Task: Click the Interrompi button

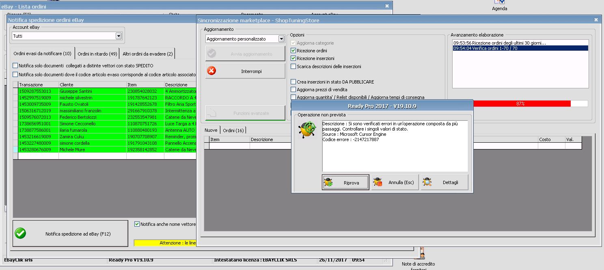Action: tap(245, 71)
